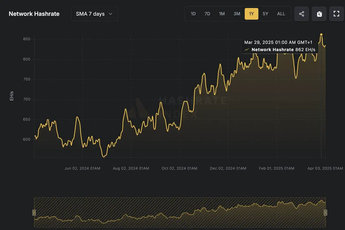The image size is (345, 230).
Task: Click the tooltip line series icon
Action: coord(247,50)
